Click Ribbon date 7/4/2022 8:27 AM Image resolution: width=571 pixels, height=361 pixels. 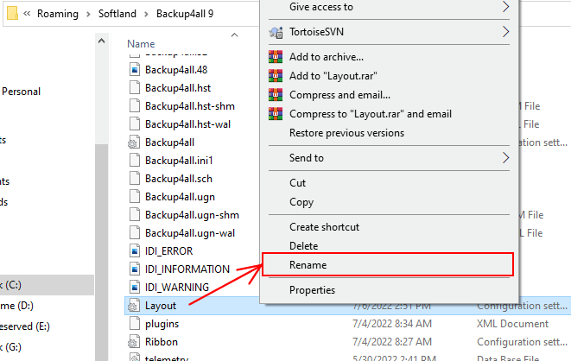coord(392,342)
